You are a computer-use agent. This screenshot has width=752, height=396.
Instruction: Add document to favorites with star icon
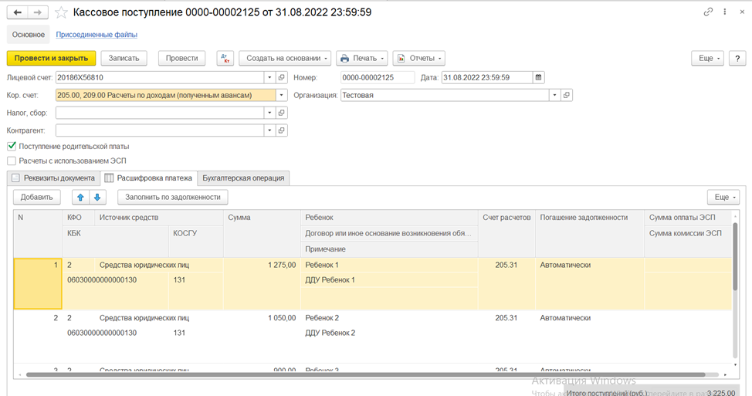(61, 12)
